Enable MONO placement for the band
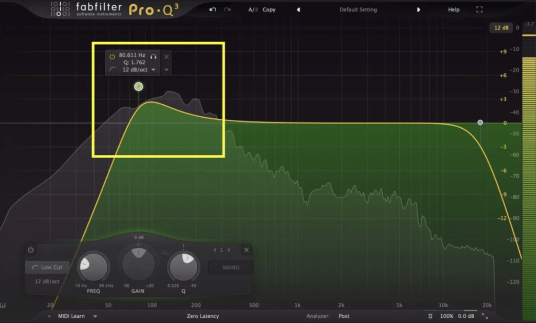The image size is (536, 323). coord(230,267)
